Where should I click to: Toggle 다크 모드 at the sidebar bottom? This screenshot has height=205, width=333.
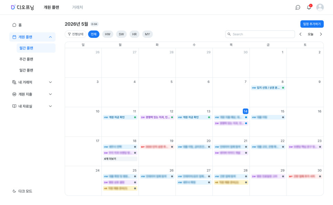point(22,191)
